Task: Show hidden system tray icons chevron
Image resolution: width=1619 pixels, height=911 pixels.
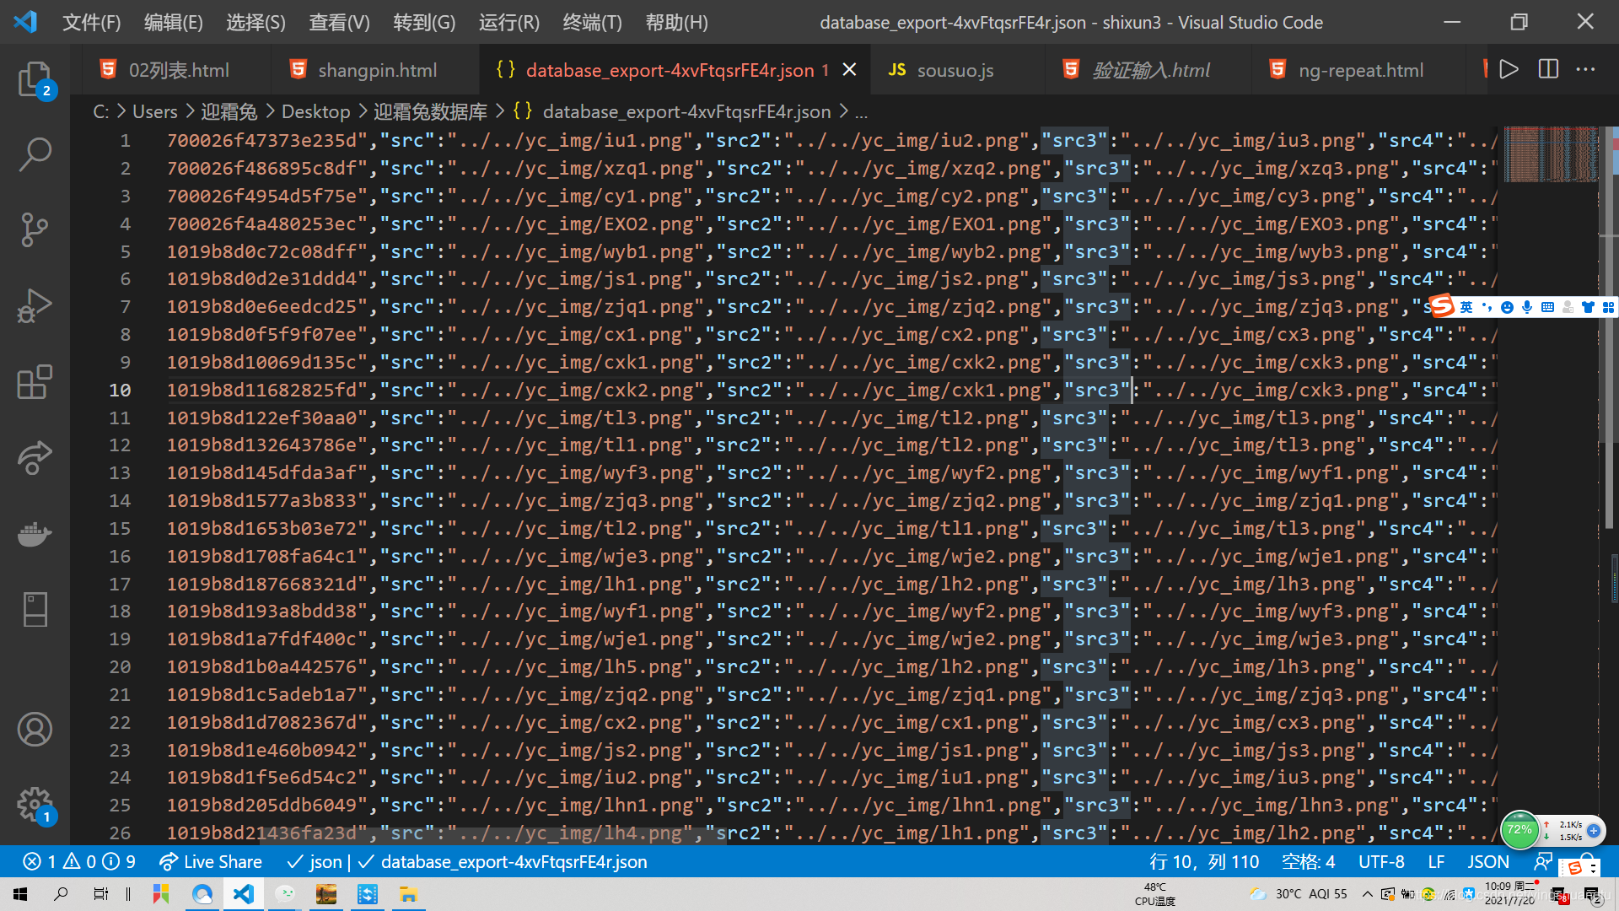Action: (x=1367, y=894)
